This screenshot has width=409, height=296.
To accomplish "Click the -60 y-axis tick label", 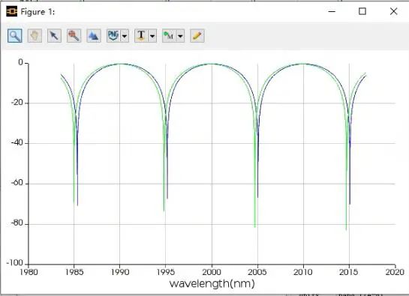I will point(17,183).
